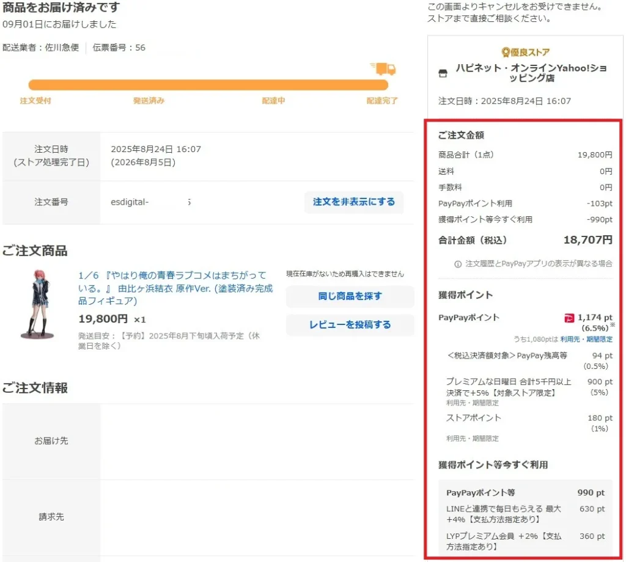626x562 pixels.
Task: Click the 伝票番号:56 tracking text
Action: pos(119,48)
